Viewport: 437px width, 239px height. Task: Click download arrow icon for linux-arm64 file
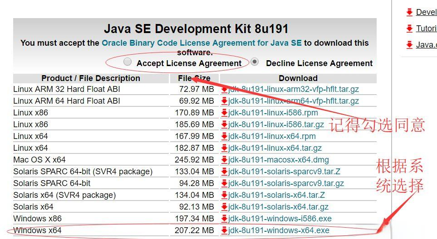224,101
